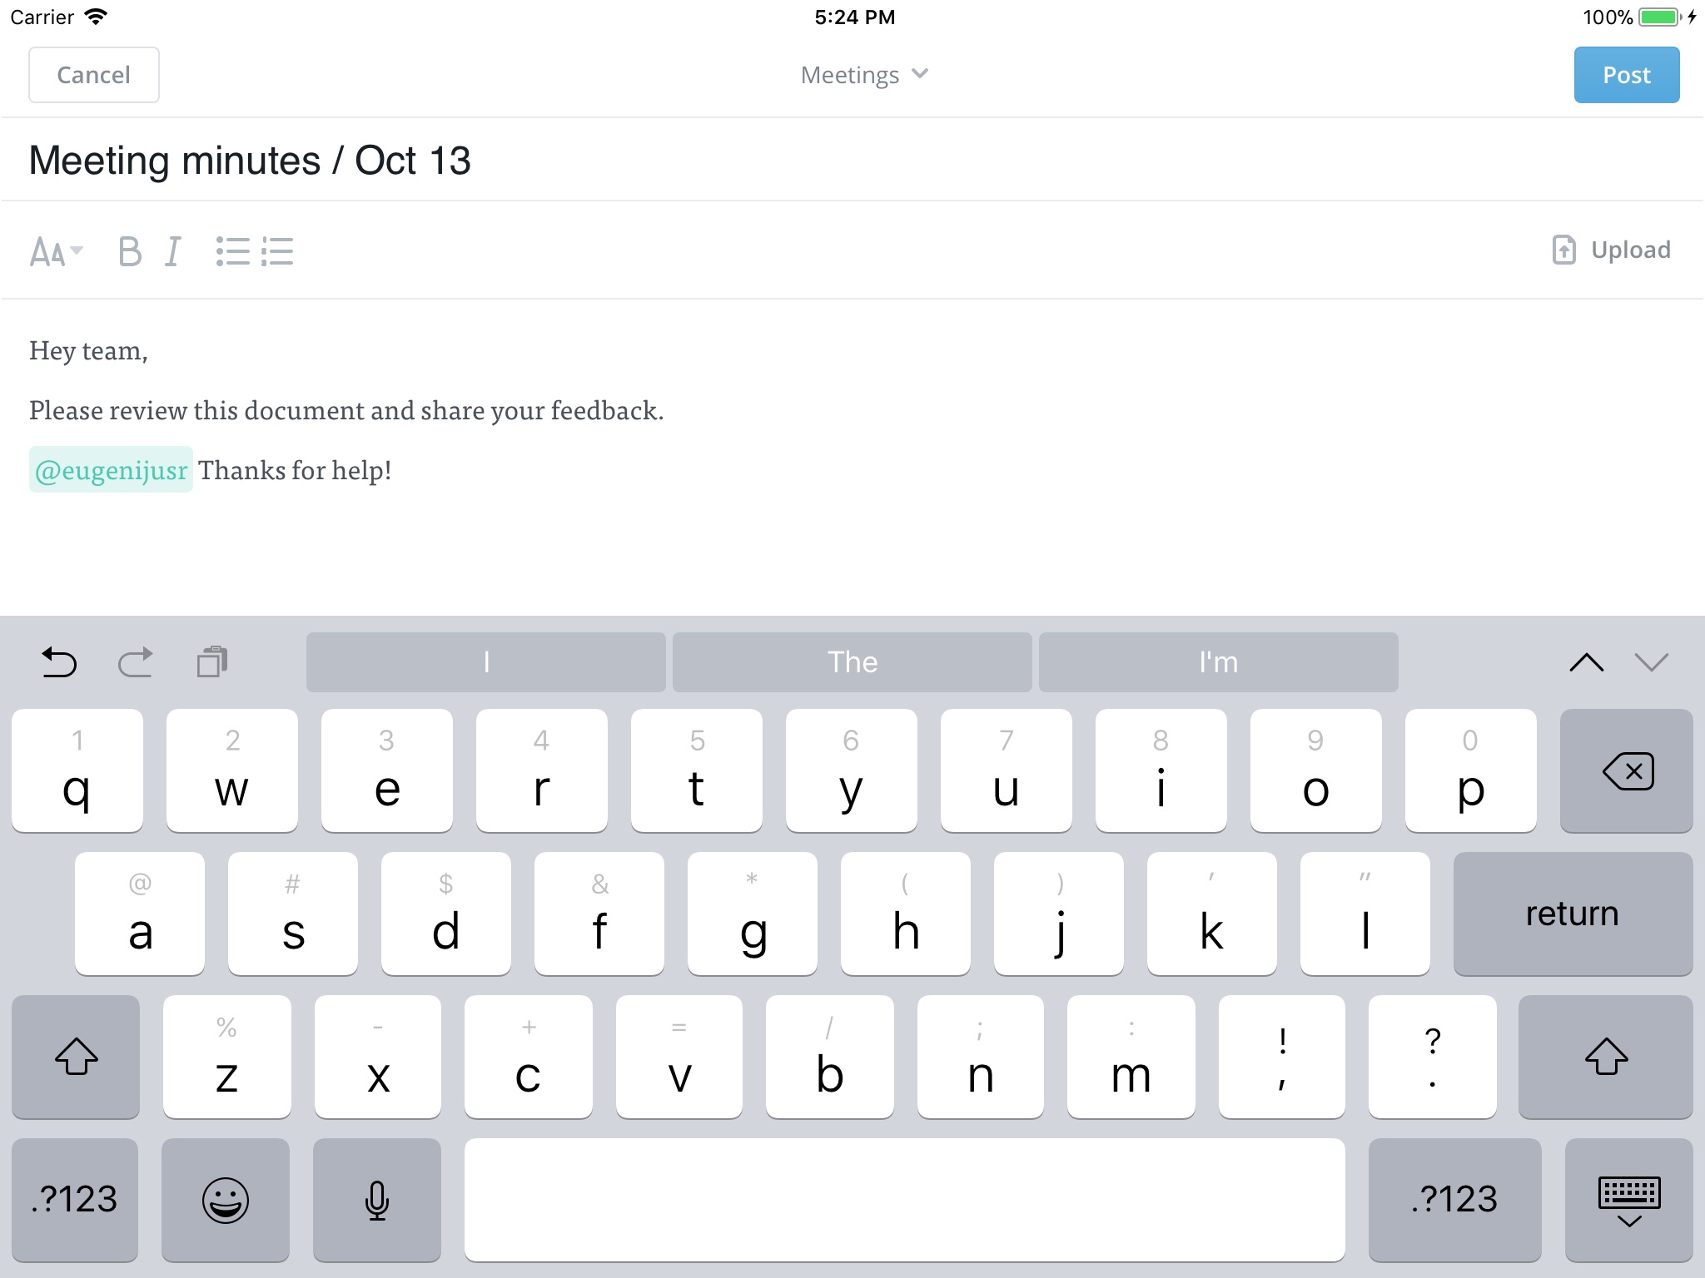
Task: Click the Cancel button
Action: click(x=92, y=74)
